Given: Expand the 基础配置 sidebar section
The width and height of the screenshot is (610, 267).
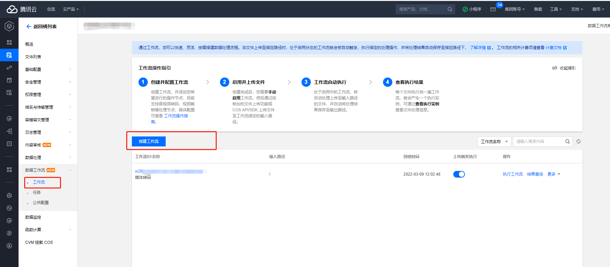Looking at the screenshot, I should pos(48,70).
